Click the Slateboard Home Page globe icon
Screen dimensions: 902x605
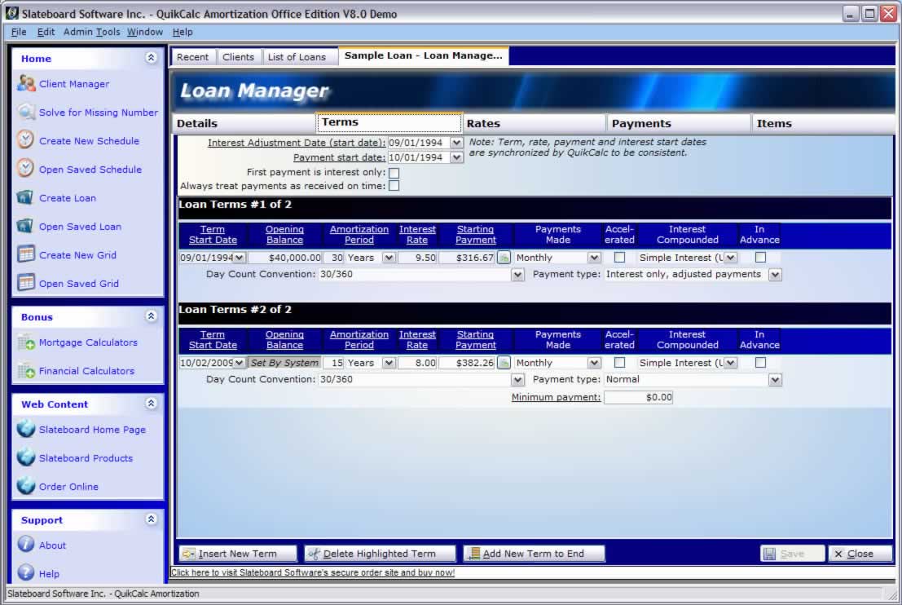pos(26,430)
